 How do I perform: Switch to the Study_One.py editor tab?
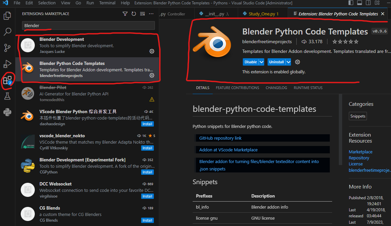[263, 14]
